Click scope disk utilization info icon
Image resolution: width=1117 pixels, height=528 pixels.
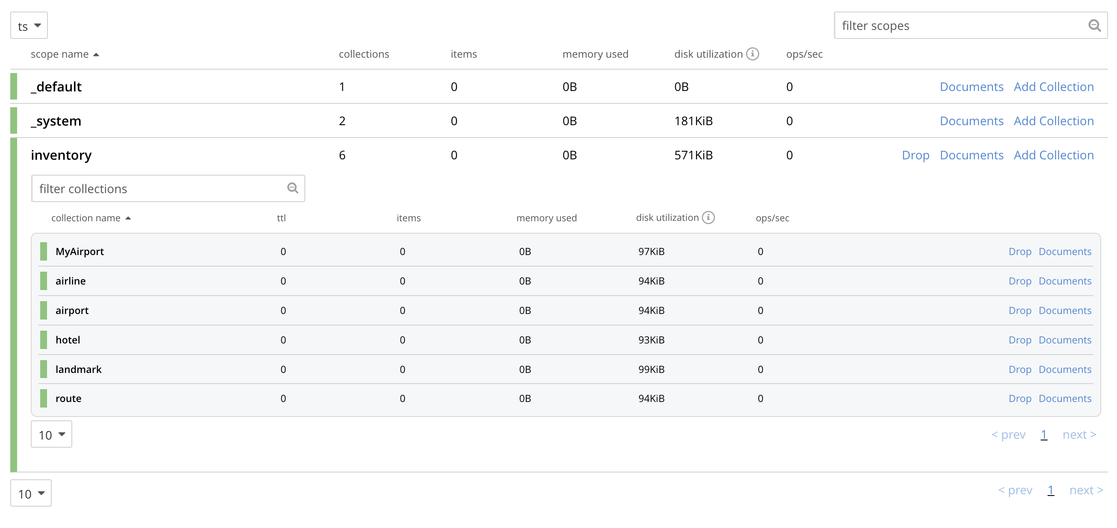point(752,54)
